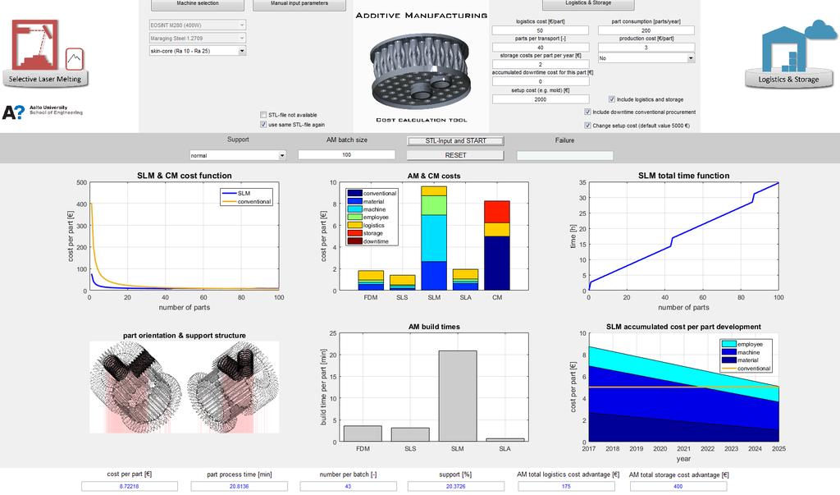Click the CM stacked bar in AM & CM costs

point(497,245)
